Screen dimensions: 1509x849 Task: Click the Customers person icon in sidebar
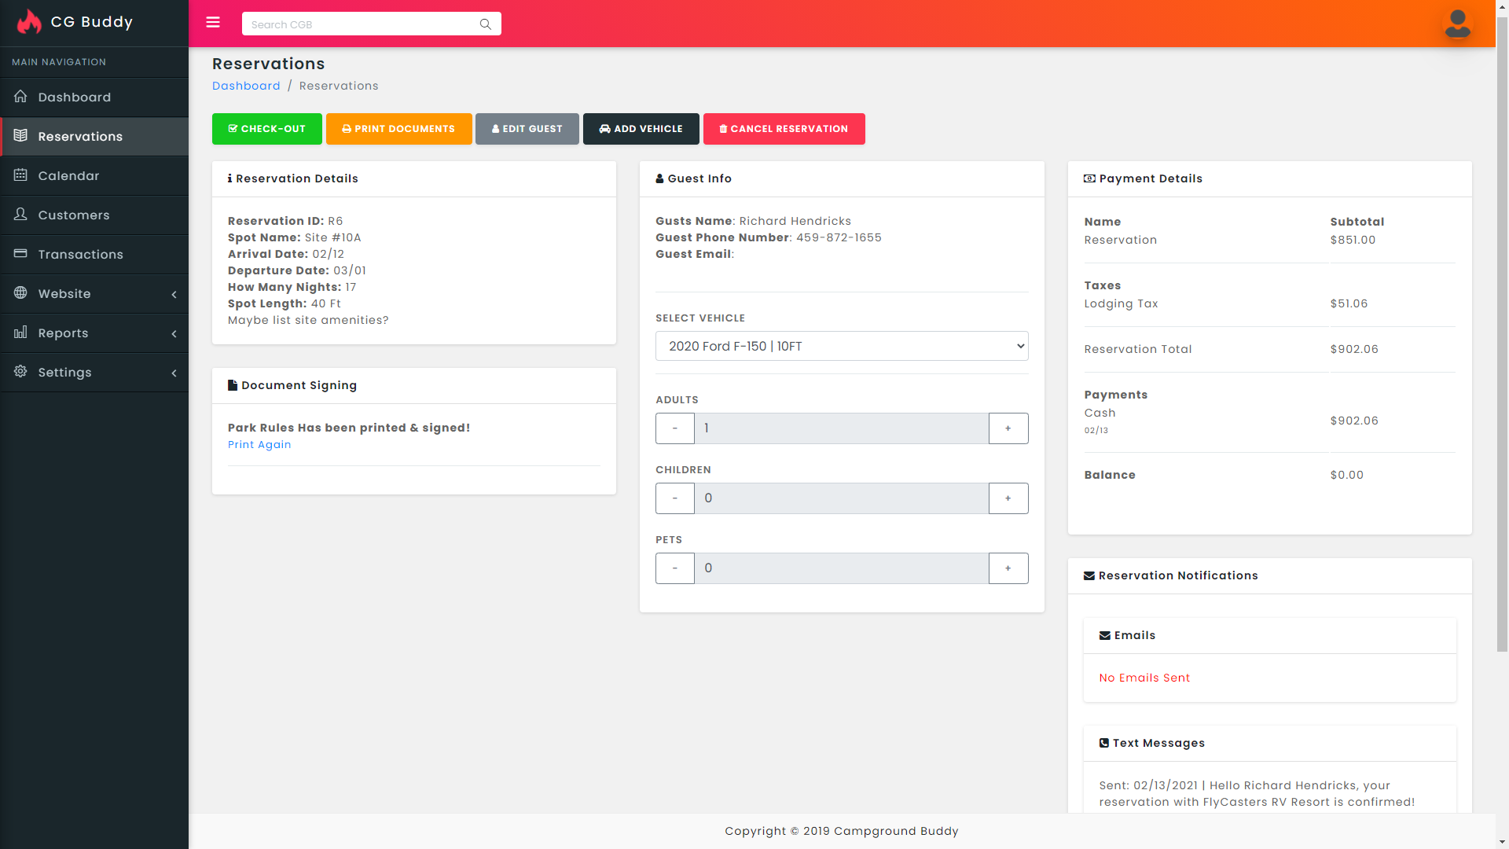point(20,215)
